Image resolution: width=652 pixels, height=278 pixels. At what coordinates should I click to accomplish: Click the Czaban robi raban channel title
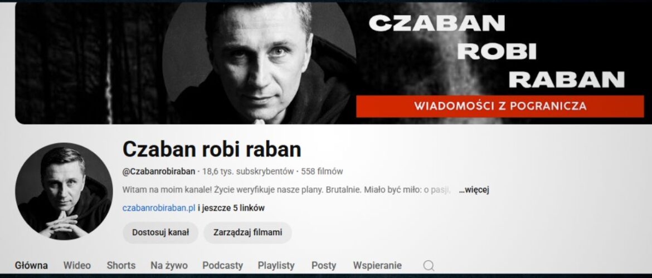coord(212,150)
